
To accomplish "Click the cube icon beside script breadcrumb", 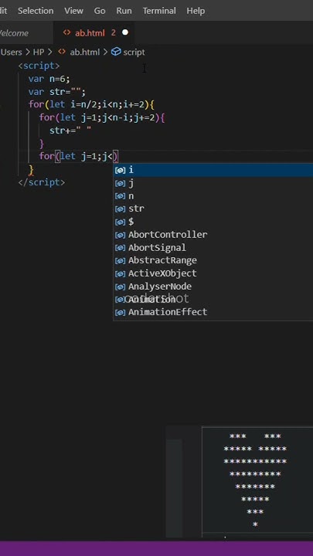I will (116, 52).
